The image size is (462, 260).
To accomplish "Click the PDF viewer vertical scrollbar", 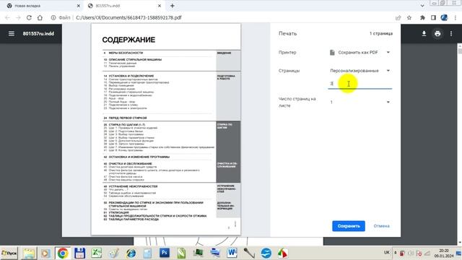I will pos(460,144).
